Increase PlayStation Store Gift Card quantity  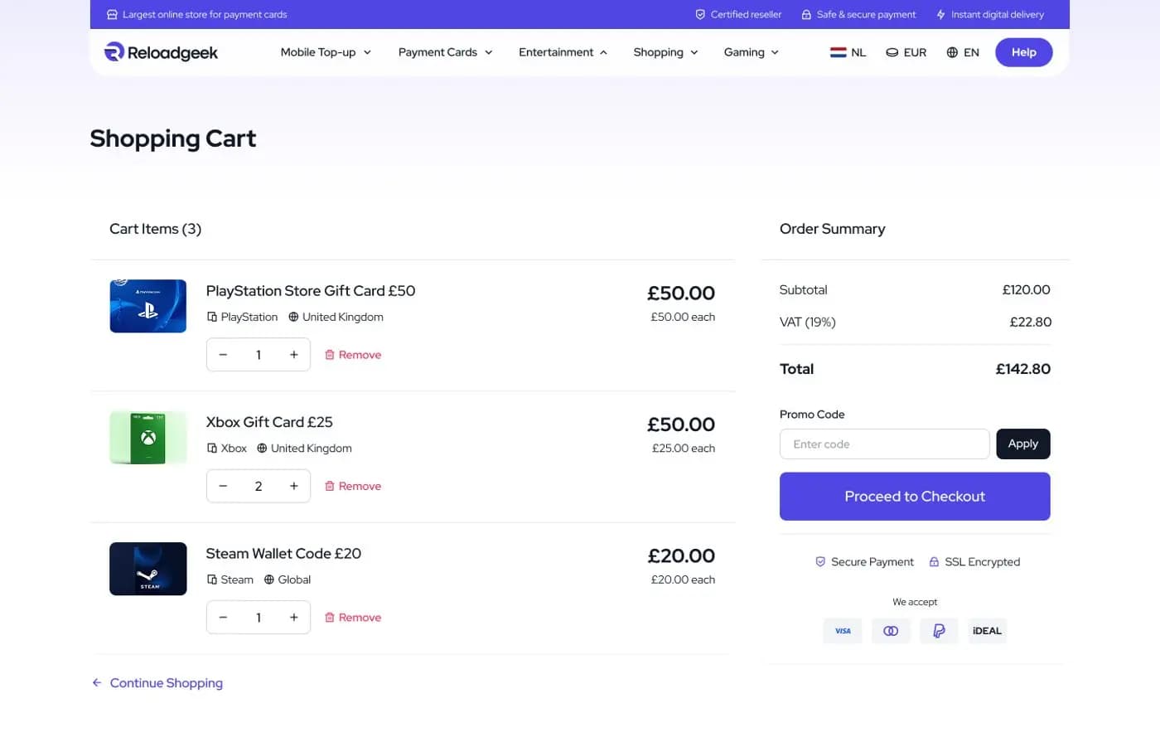[294, 355]
